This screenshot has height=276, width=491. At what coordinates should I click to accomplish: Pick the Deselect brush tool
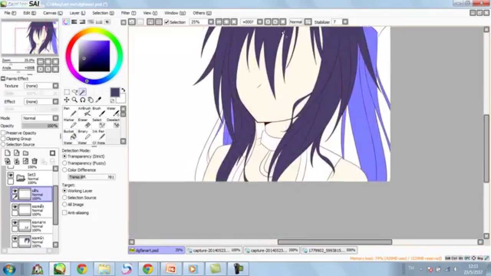coord(113,123)
